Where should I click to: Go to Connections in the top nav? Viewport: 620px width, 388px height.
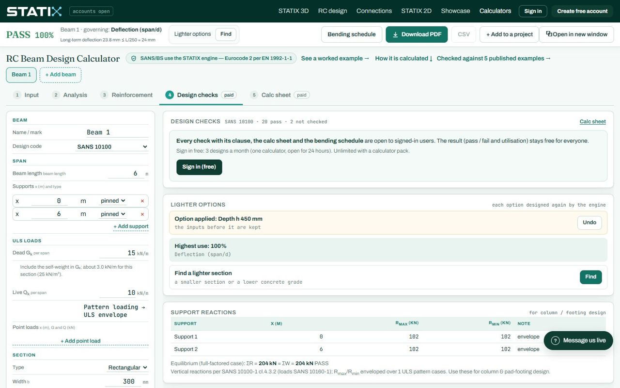coord(374,11)
